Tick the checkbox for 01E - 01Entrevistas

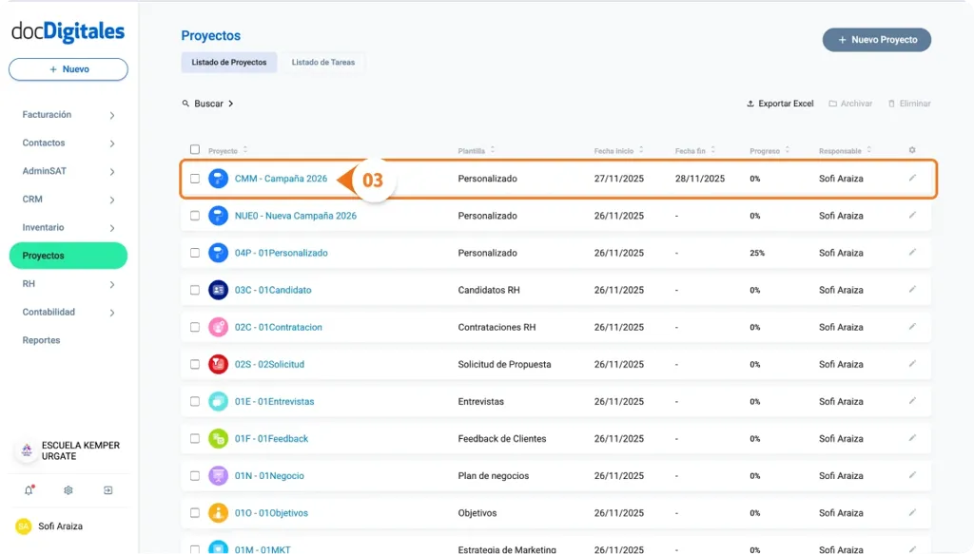tap(195, 401)
